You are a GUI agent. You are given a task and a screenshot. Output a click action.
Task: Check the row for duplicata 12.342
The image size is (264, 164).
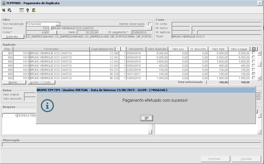click(x=254, y=61)
